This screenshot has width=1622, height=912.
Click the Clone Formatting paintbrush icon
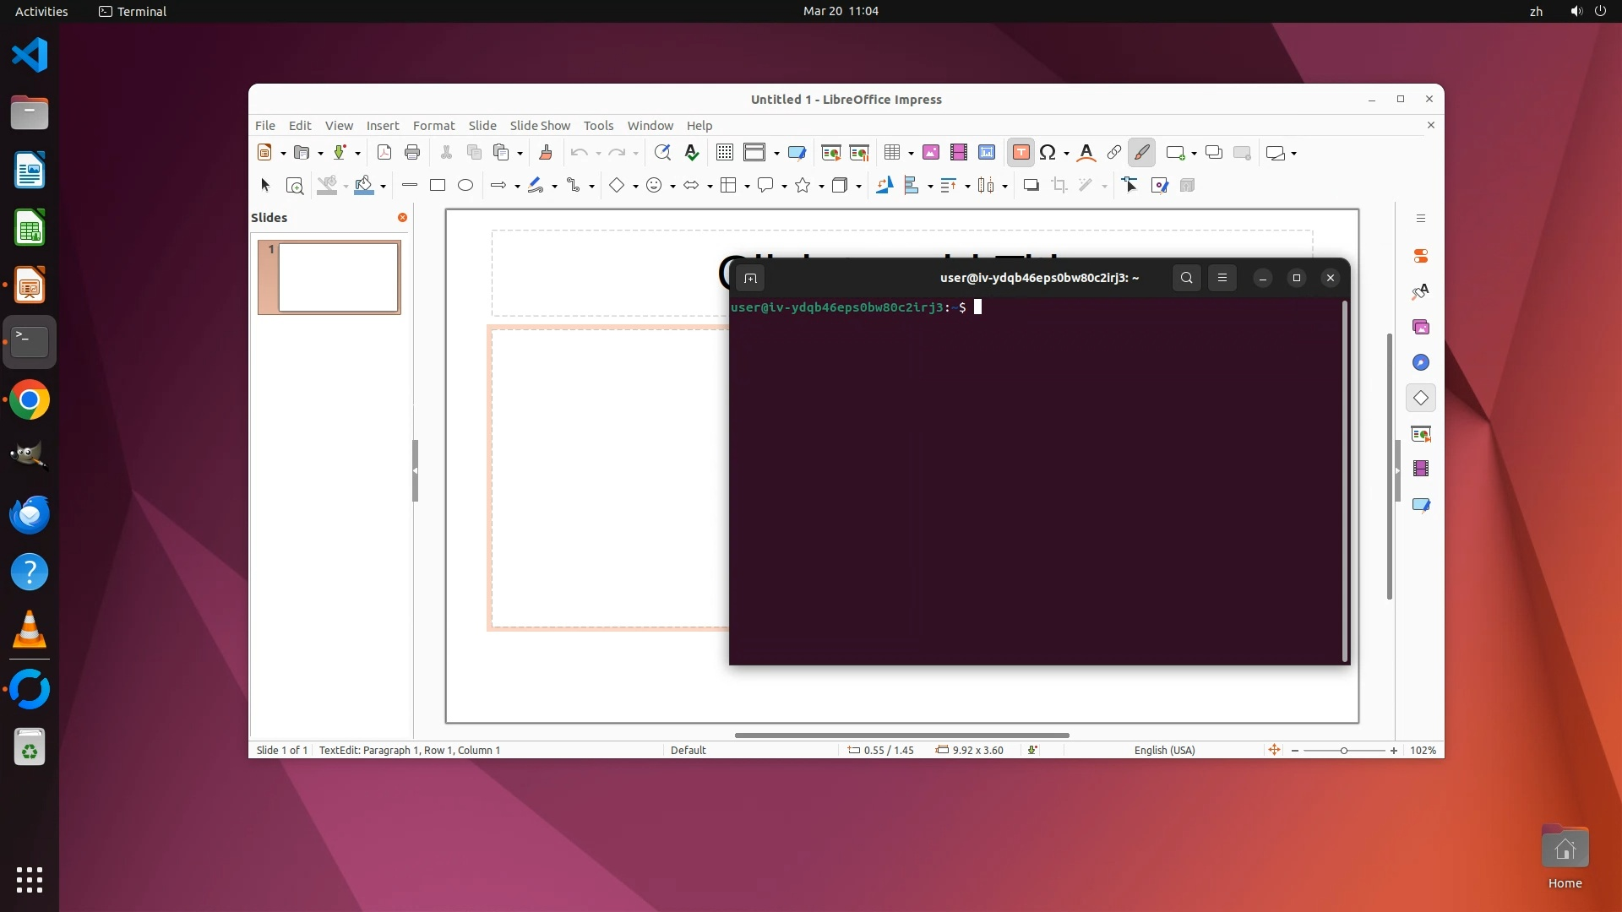pyautogui.click(x=546, y=153)
